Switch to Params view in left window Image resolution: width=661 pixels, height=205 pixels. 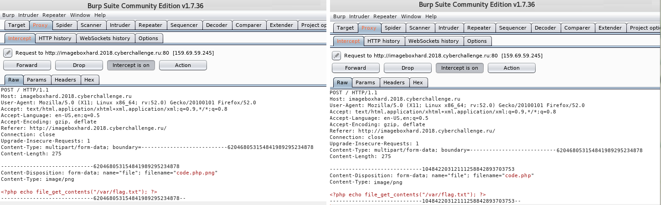pos(37,80)
